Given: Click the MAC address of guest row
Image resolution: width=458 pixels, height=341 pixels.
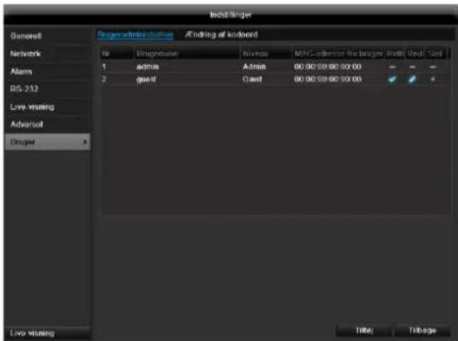Looking at the screenshot, I should [x=328, y=79].
